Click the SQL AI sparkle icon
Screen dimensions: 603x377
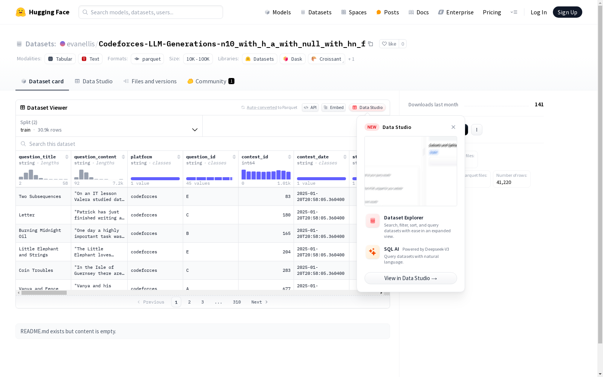[373, 252]
